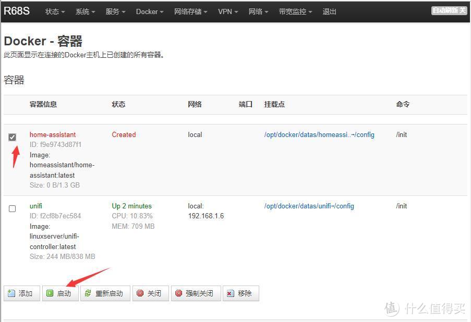Expand the 网络 menu in the navbar

tap(258, 11)
